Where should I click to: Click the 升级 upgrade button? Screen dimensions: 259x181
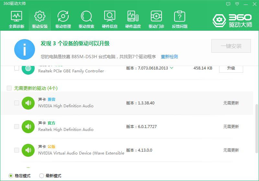pos(231,68)
